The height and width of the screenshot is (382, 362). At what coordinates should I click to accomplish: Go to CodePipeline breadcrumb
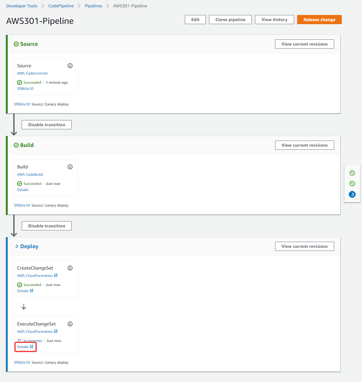coord(61,6)
